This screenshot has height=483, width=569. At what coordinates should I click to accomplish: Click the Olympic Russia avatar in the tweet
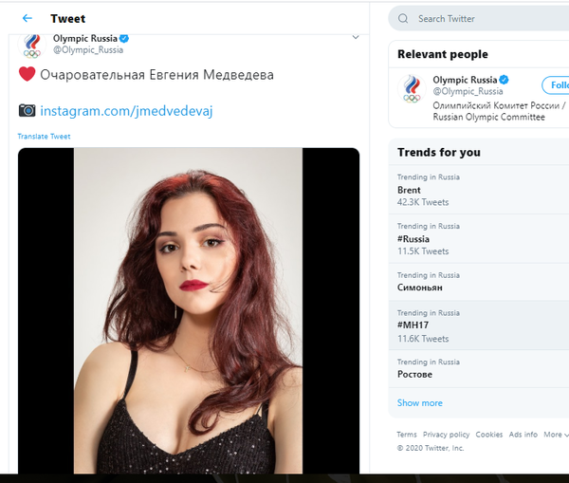point(32,46)
